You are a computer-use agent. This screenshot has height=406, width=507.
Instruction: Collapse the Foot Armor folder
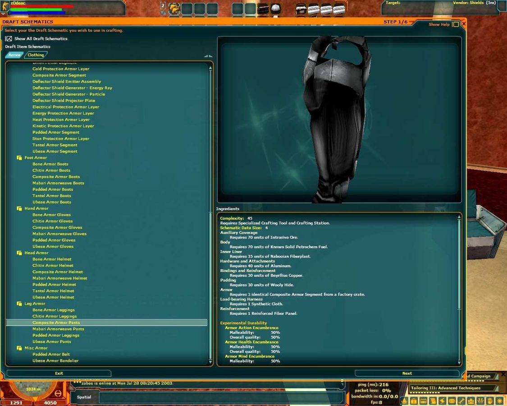click(19, 158)
